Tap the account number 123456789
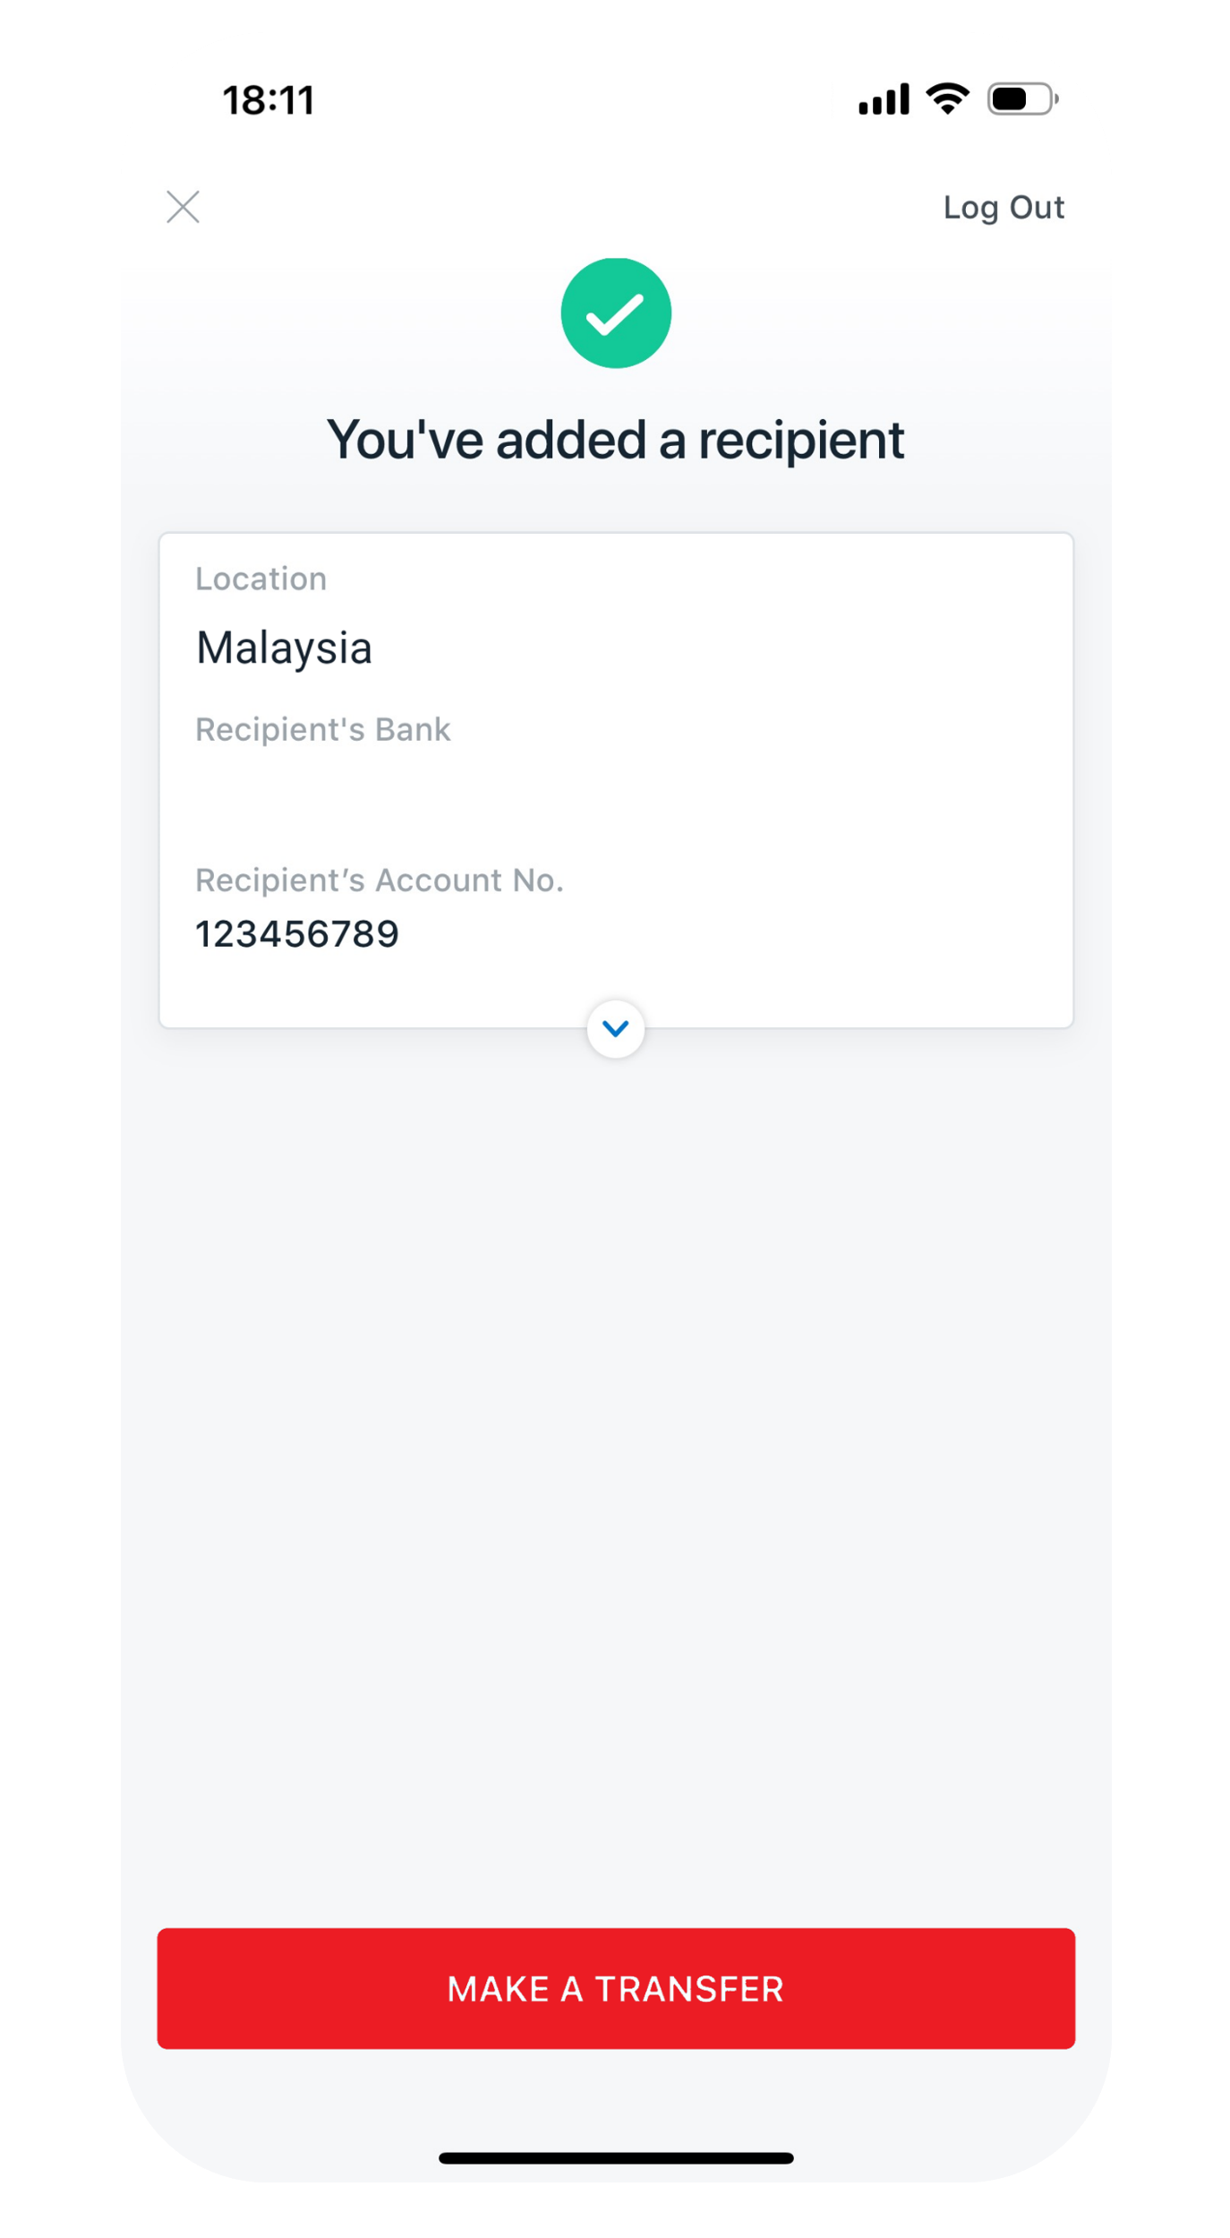Viewport: 1230px width, 2238px height. coord(297,934)
